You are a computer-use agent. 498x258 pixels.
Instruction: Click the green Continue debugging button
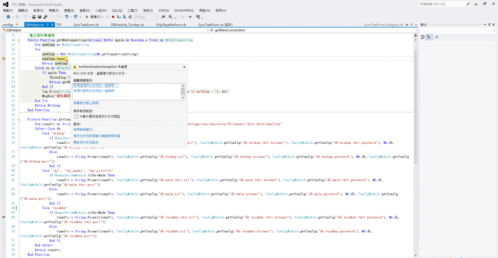click(87, 17)
